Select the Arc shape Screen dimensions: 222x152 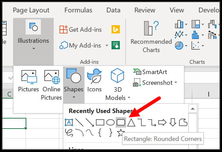click(x=79, y=133)
